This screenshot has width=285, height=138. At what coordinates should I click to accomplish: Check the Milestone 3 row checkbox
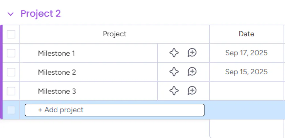tap(11, 91)
